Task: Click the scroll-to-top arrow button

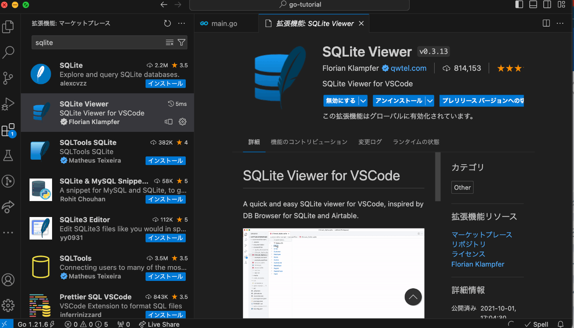Action: coord(413,297)
